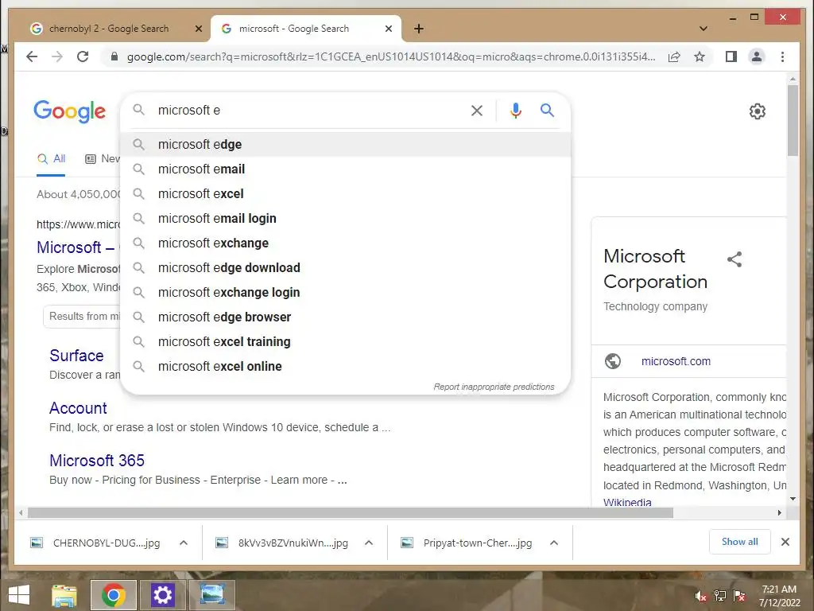Screen dimensions: 814x611
Task: Open the Microsoft 365 sitelink
Action: (96, 461)
